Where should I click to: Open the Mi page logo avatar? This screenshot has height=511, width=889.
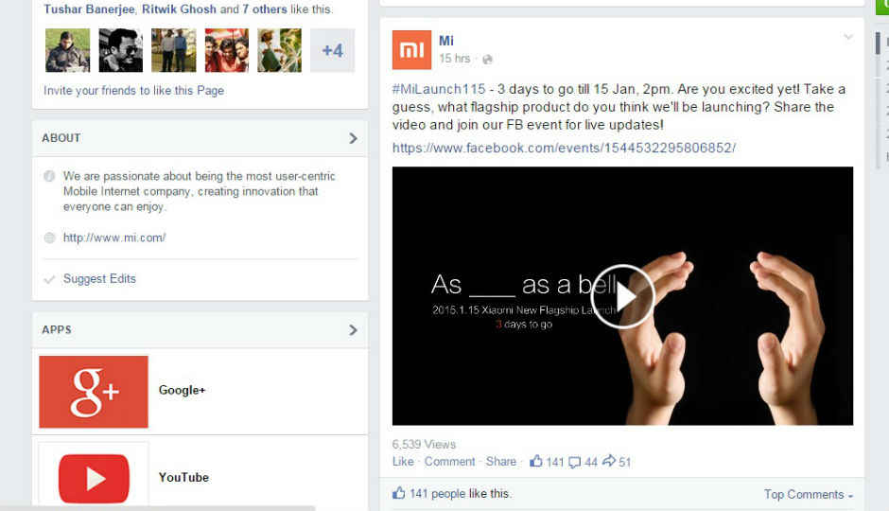tap(411, 50)
